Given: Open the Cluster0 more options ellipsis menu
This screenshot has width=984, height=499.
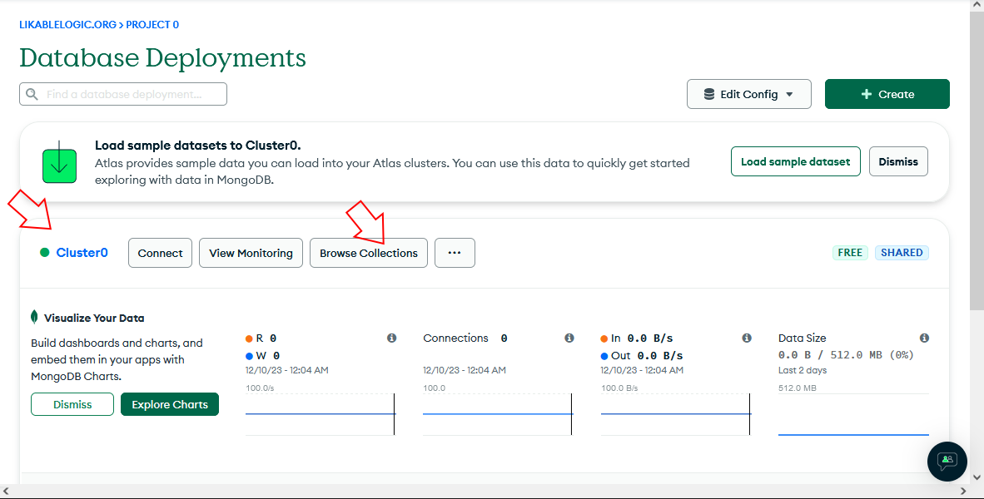Looking at the screenshot, I should pos(455,253).
